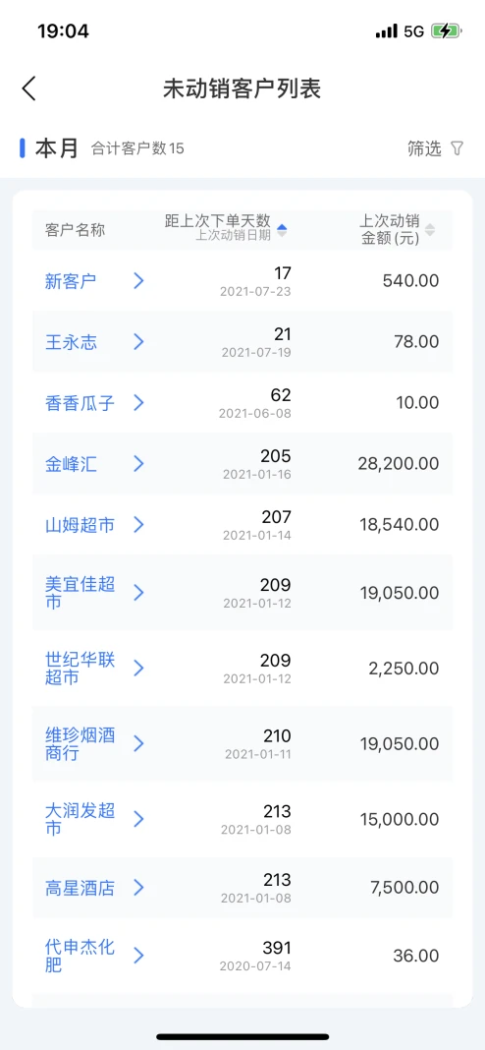The width and height of the screenshot is (485, 1050).
Task: Tap the cellular signal bars icon
Action: click(386, 31)
